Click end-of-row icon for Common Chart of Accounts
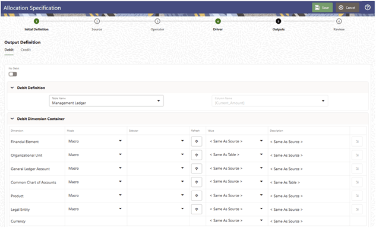The width and height of the screenshot is (376, 228). (x=357, y=182)
